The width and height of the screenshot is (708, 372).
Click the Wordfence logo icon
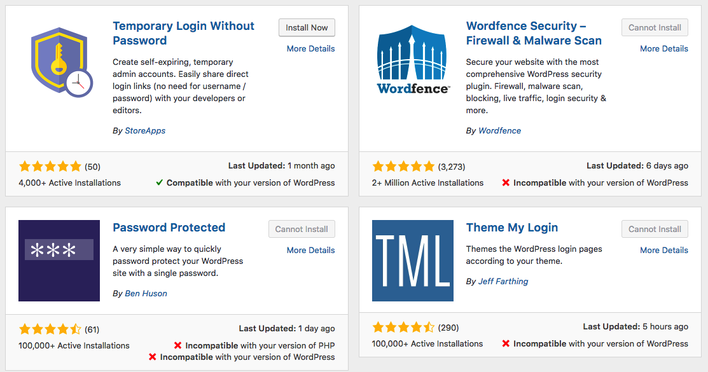[413, 59]
